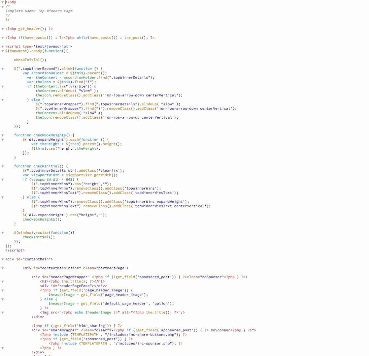Collapse function checkInitial() definition
Screen dimensions: 369x356
point(3,166)
